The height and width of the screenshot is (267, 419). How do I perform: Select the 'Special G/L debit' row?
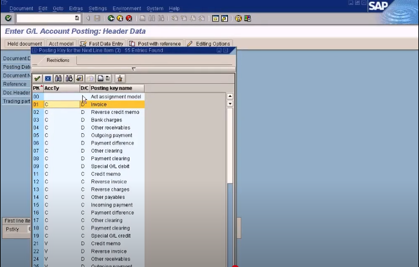[x=88, y=166]
